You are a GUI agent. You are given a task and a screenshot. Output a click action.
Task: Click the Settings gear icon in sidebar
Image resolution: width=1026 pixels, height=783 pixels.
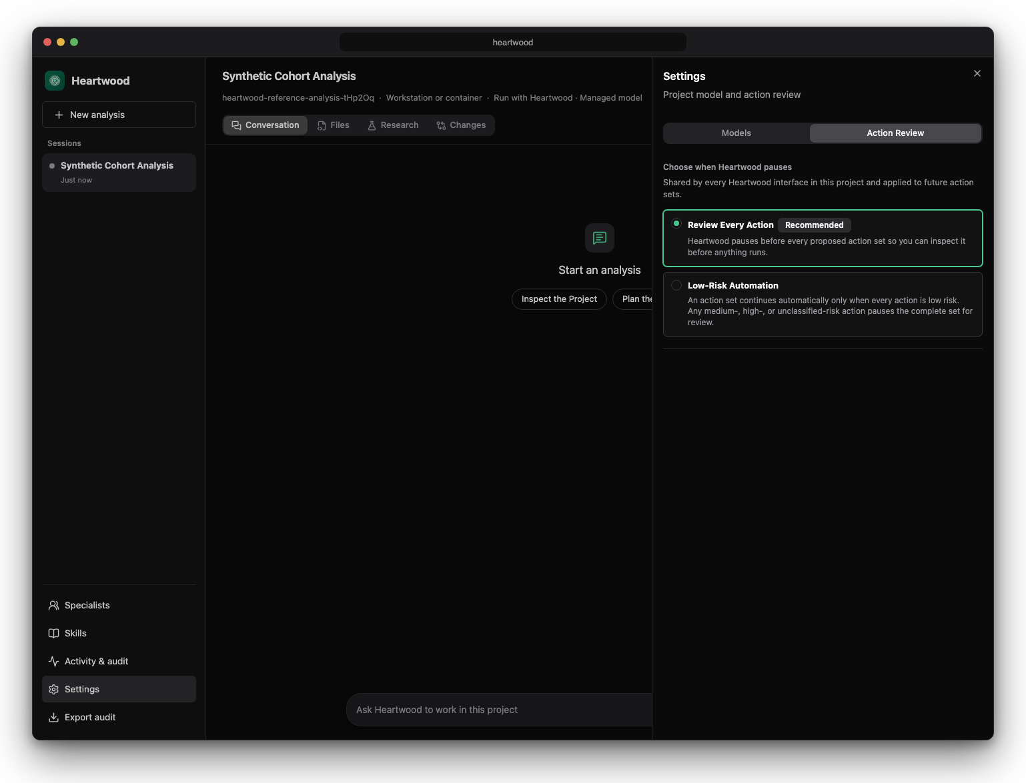coord(54,689)
